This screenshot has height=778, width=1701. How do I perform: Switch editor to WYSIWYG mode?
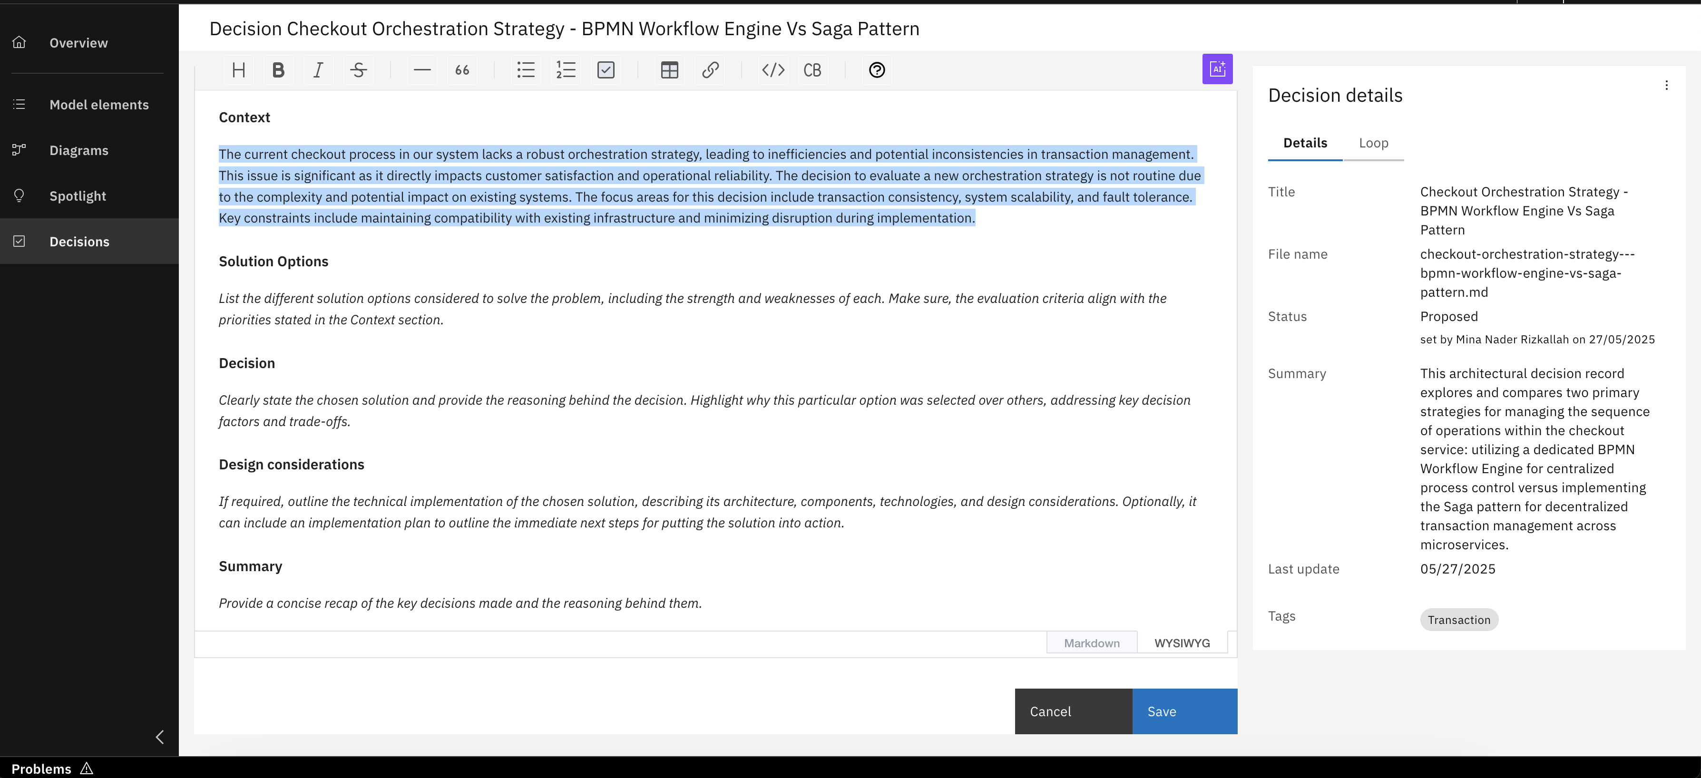pyautogui.click(x=1181, y=643)
